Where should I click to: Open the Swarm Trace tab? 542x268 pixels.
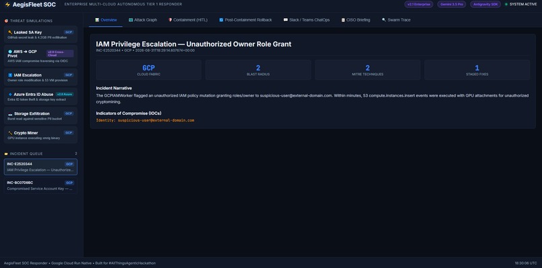[396, 20]
